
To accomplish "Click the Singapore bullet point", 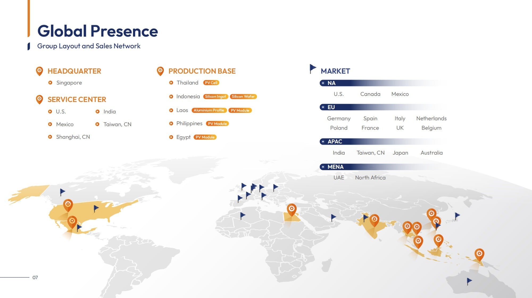I will 50,83.
